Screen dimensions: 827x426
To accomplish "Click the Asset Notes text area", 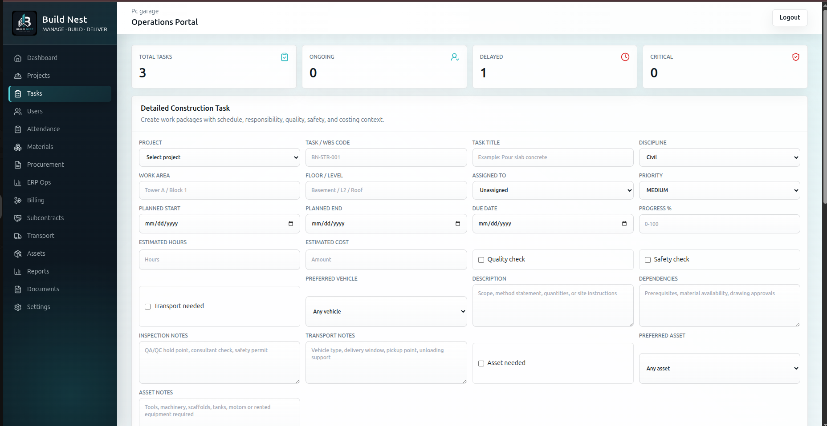I will click(x=220, y=412).
